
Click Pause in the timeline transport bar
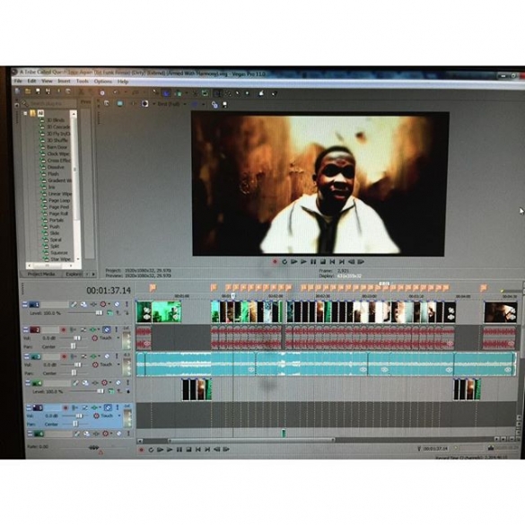pyautogui.click(x=179, y=450)
